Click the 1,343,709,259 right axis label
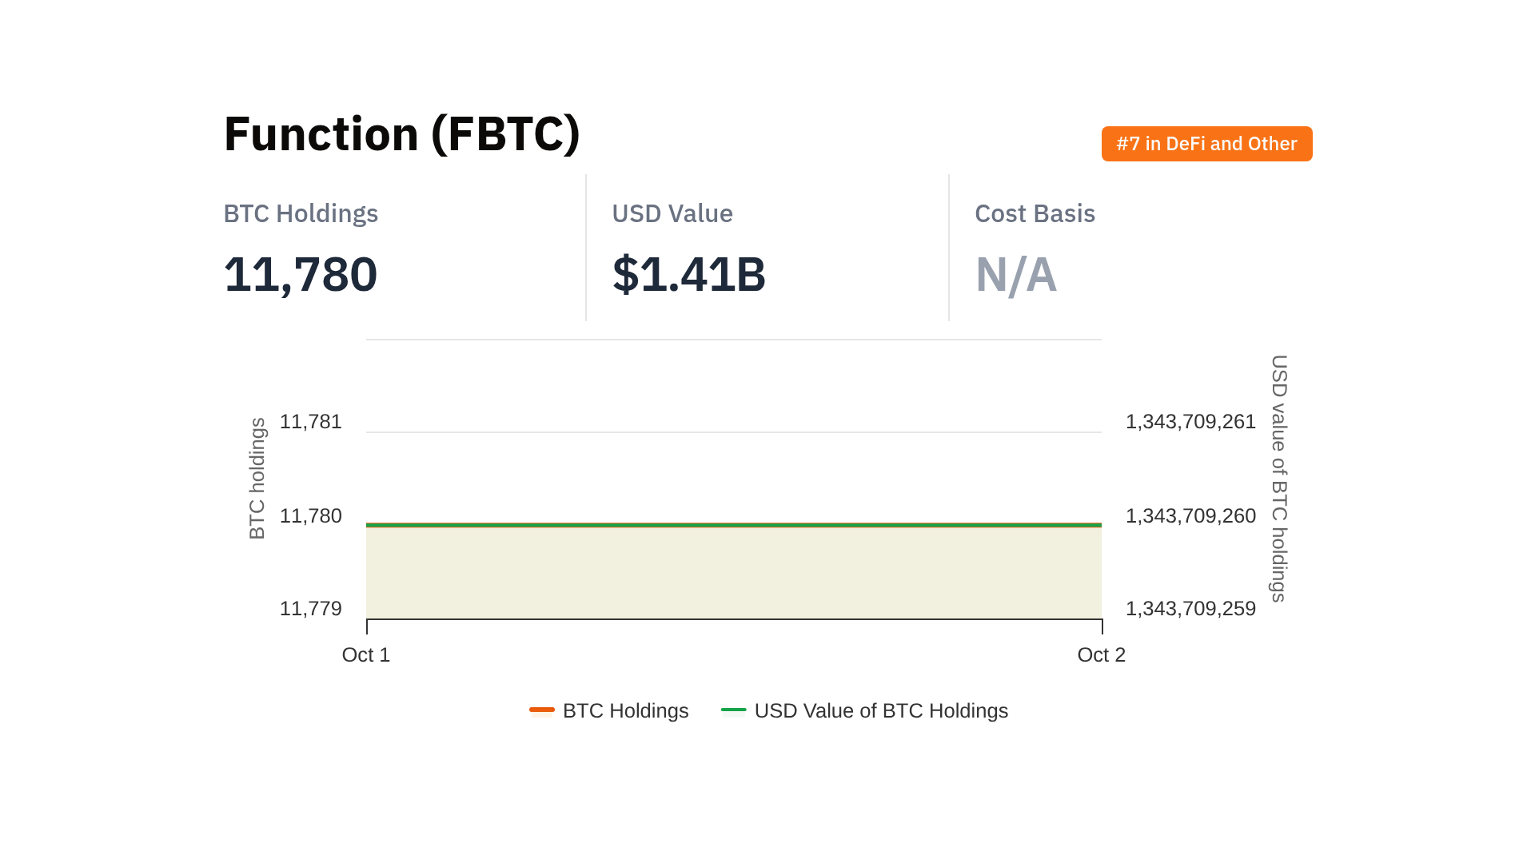 point(1190,608)
